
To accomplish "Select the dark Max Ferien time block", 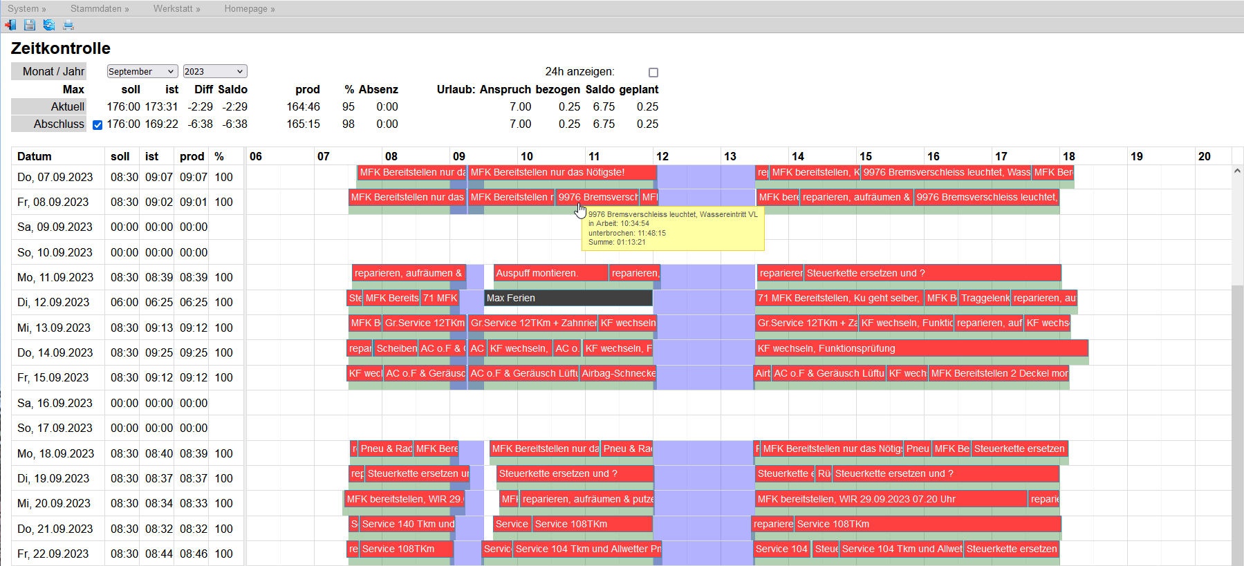I will pos(568,298).
